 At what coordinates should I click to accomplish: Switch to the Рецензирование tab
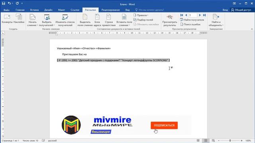tap(111, 10)
